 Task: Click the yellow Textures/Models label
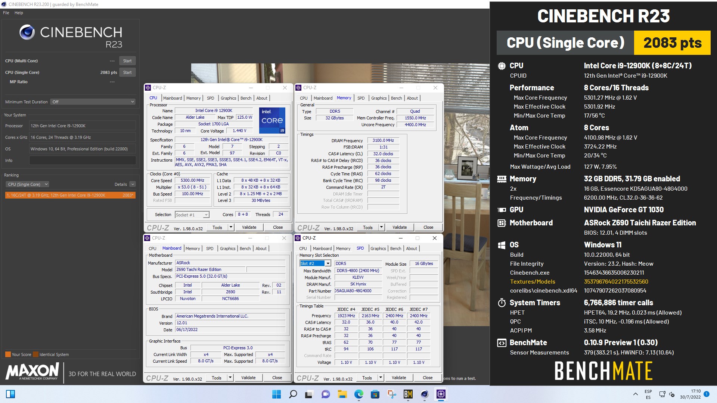533,282
